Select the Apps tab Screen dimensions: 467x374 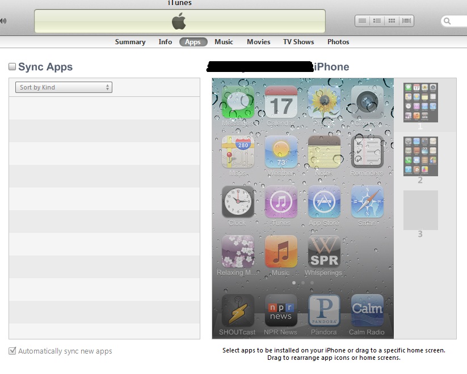[193, 42]
